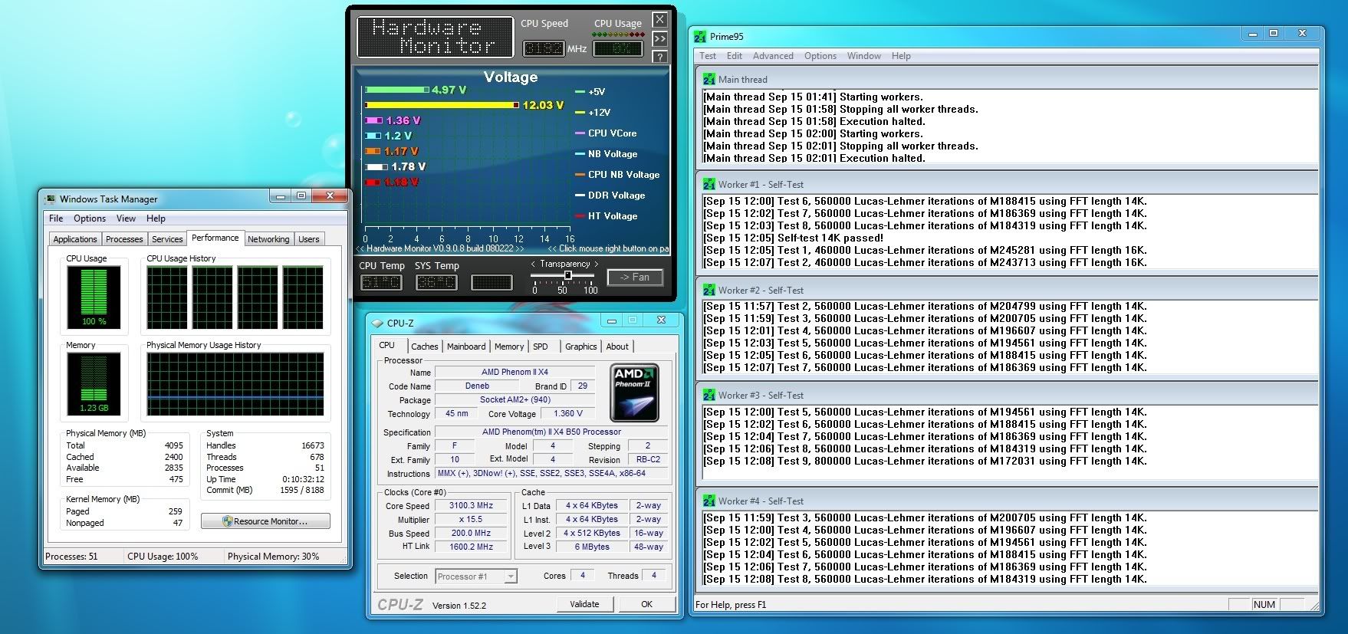Switch to the Processes tab in Task Manager

pyautogui.click(x=124, y=239)
